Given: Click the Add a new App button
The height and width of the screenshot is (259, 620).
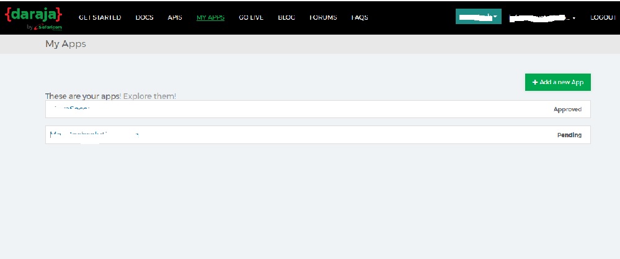Looking at the screenshot, I should [x=557, y=82].
